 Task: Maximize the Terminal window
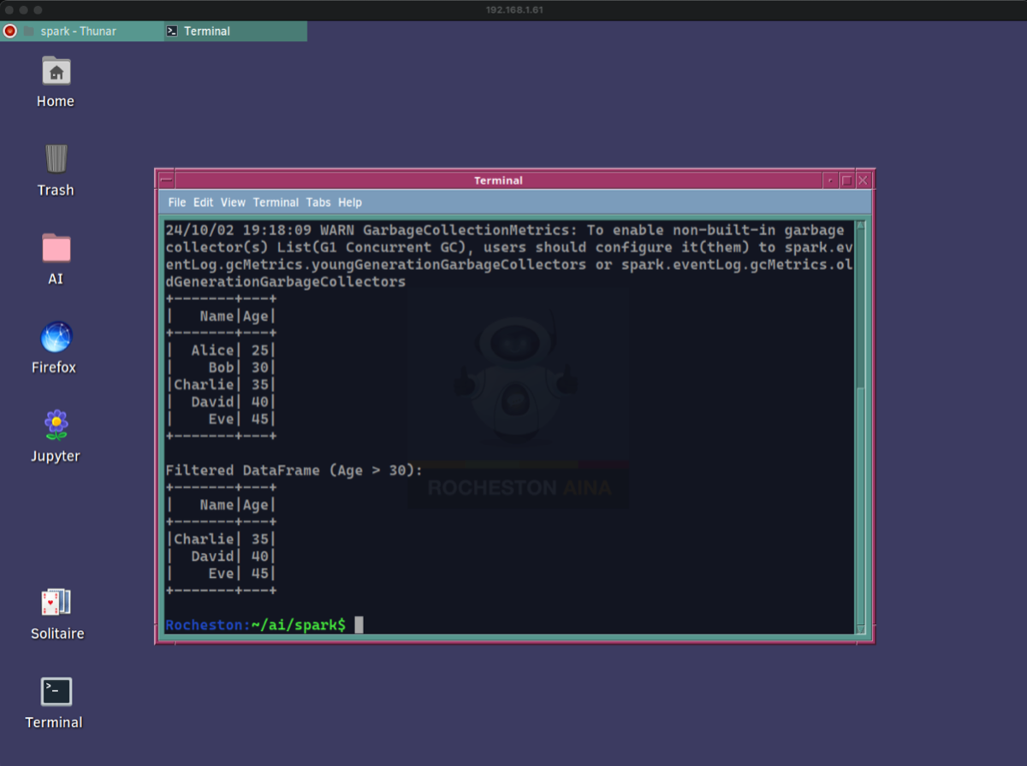846,180
